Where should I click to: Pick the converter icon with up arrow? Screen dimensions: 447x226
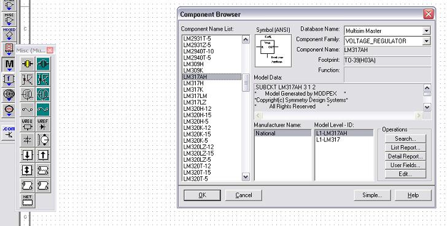pyautogui.click(x=43, y=155)
